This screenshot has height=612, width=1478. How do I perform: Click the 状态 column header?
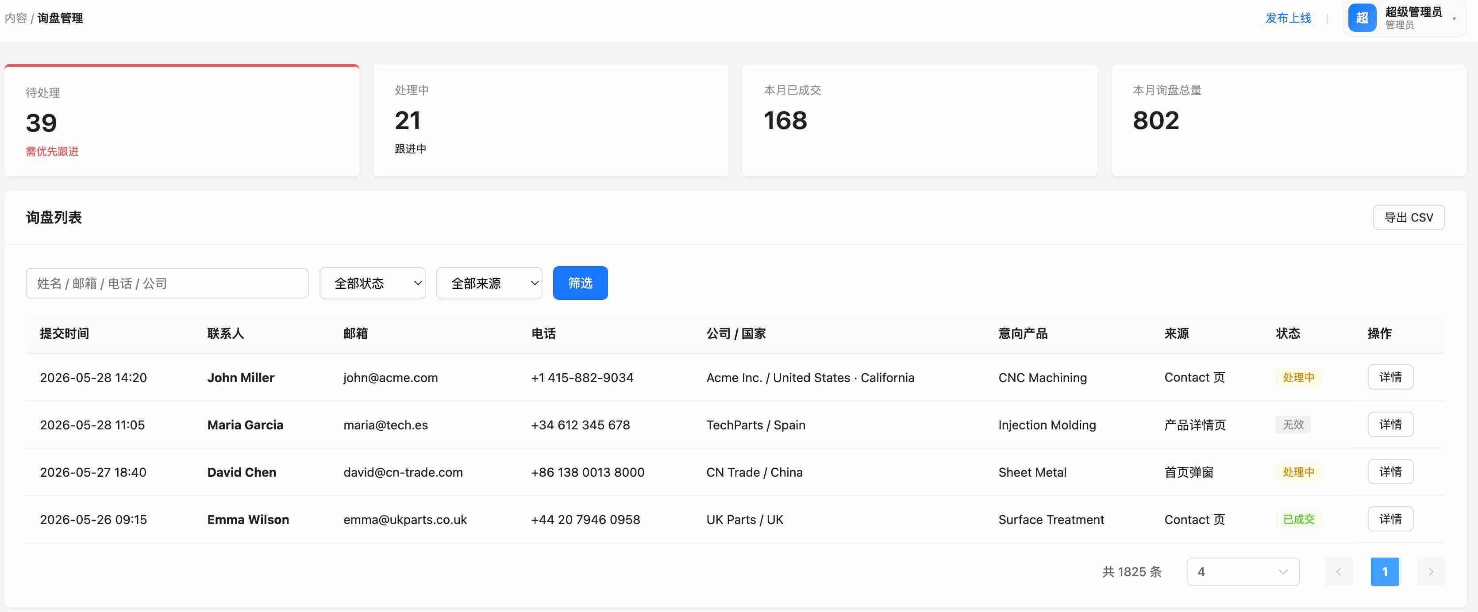[x=1288, y=334]
